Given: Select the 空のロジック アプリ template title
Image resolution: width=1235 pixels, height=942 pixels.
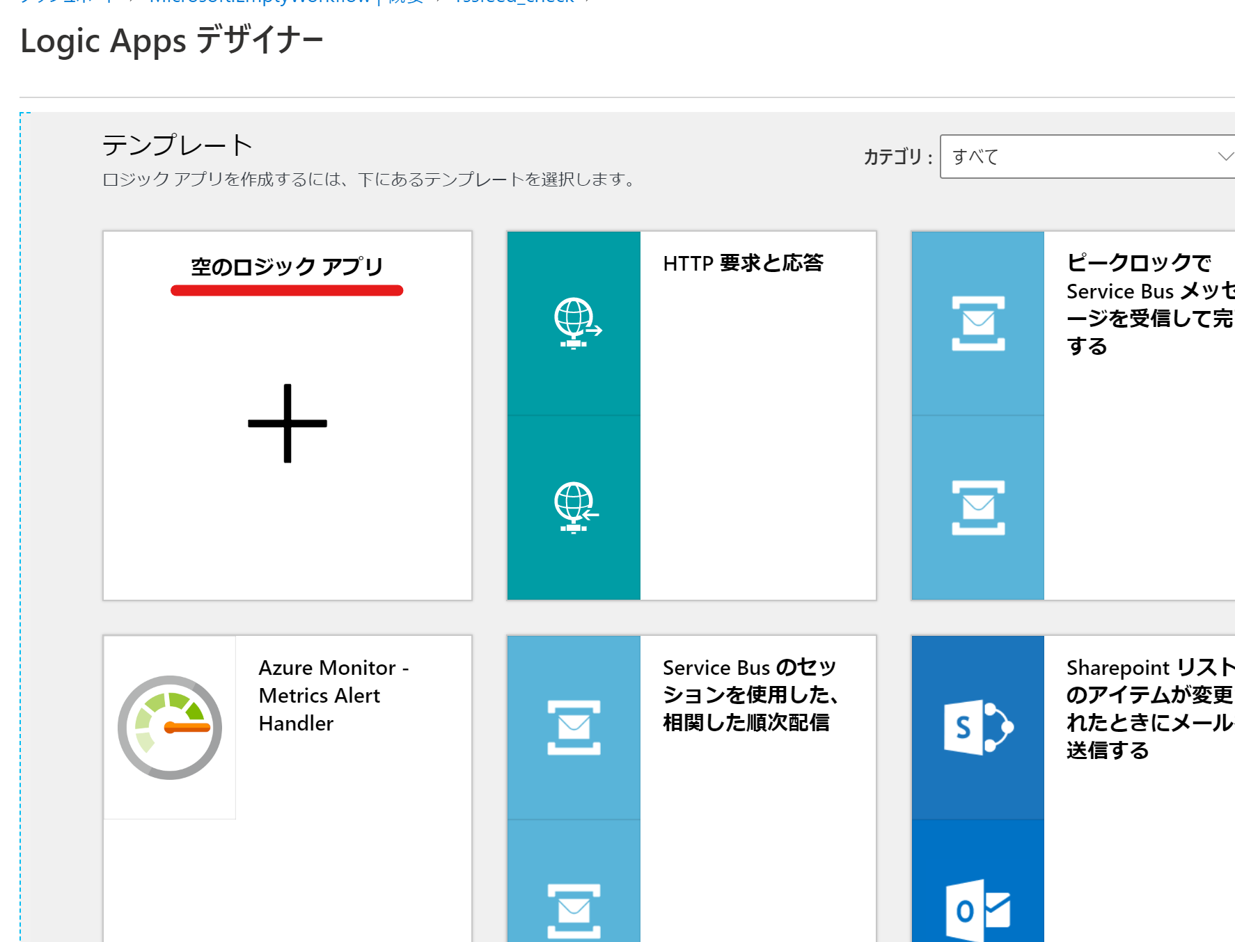Looking at the screenshot, I should 287,266.
